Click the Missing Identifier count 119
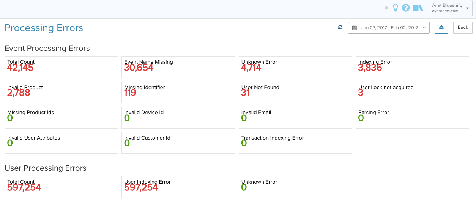The image size is (476, 212). point(130,93)
